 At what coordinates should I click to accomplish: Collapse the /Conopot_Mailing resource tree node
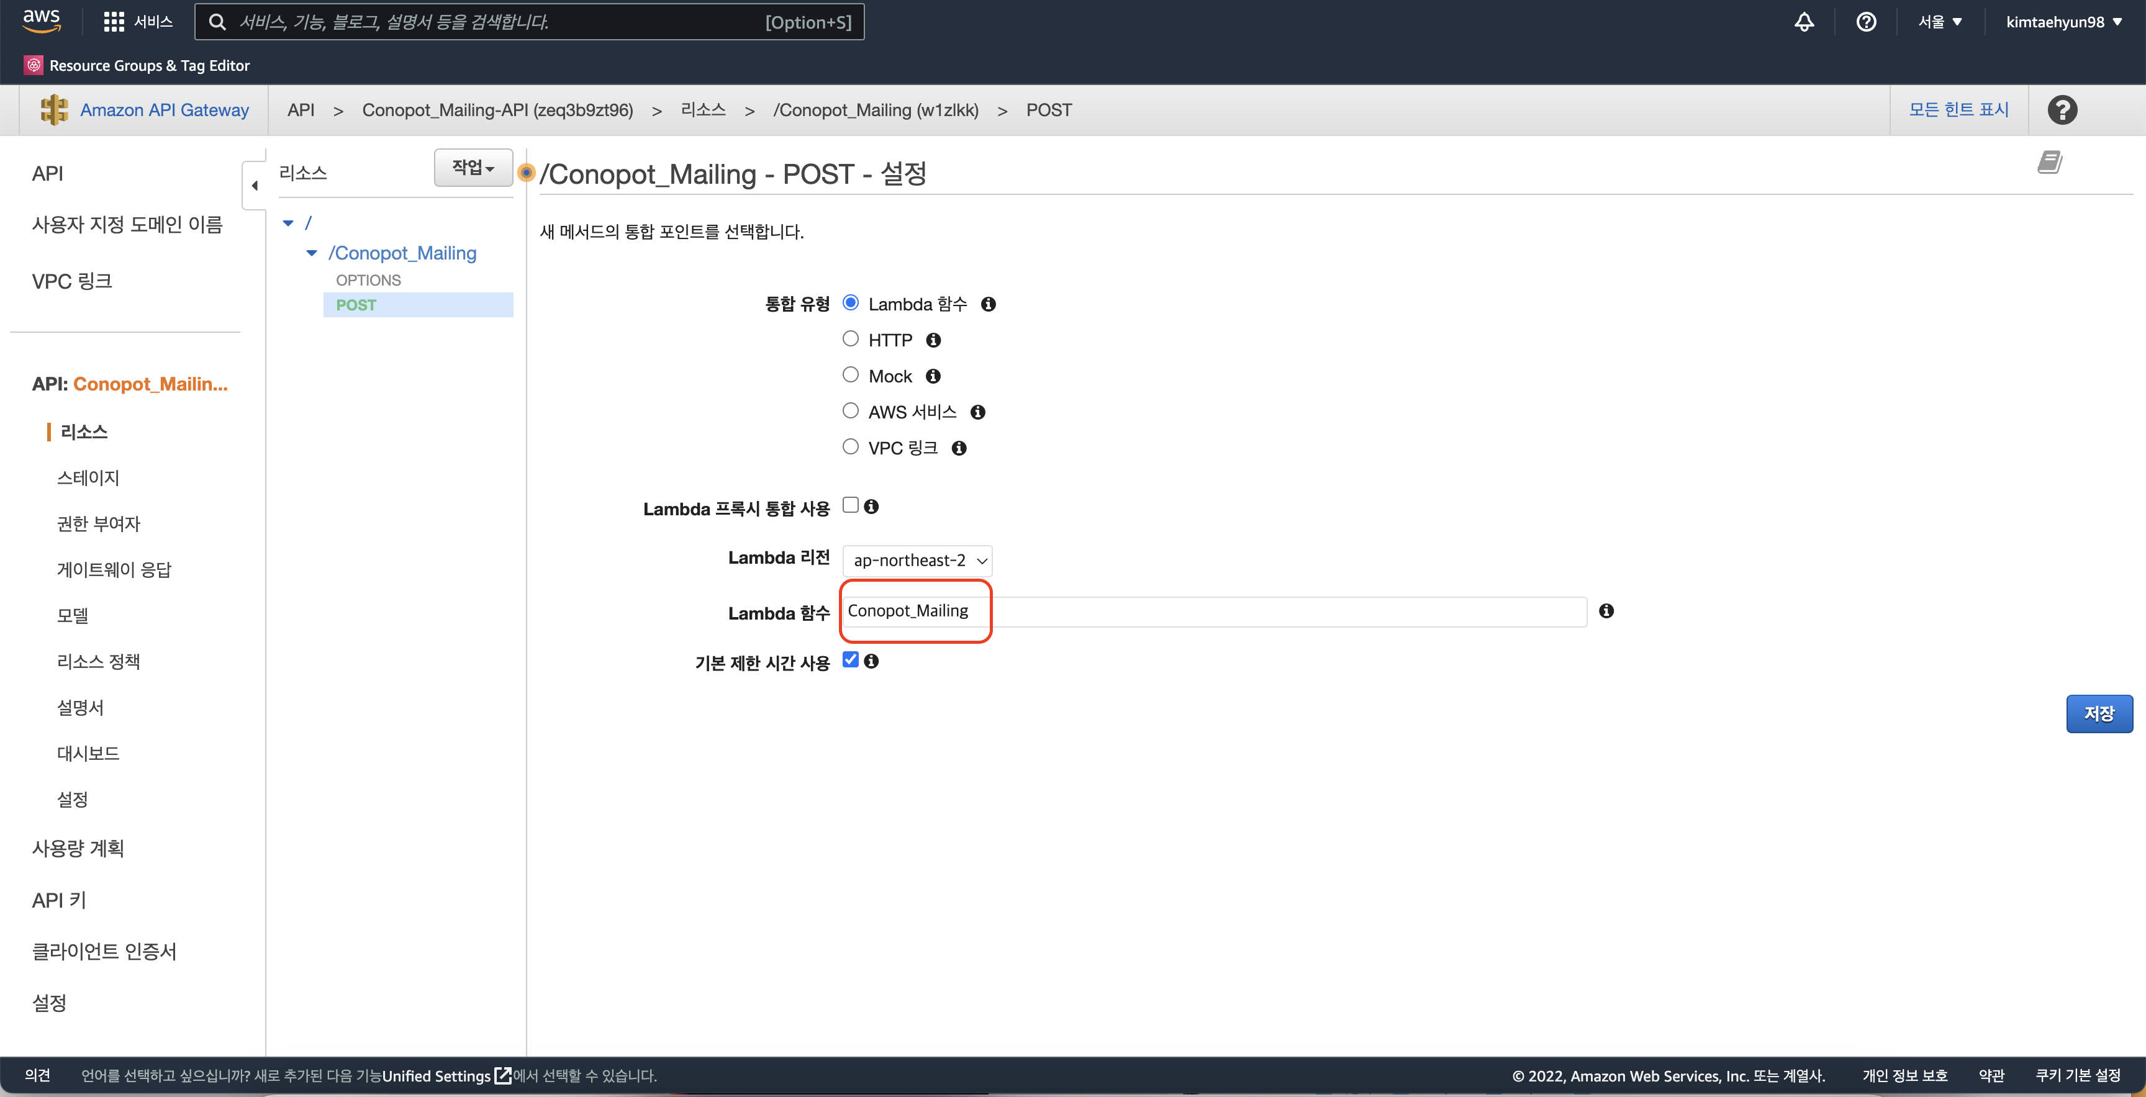(312, 253)
